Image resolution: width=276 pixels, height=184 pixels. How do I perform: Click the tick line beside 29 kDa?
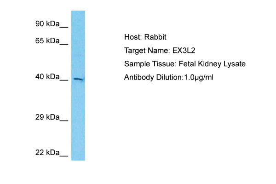tap(64, 121)
